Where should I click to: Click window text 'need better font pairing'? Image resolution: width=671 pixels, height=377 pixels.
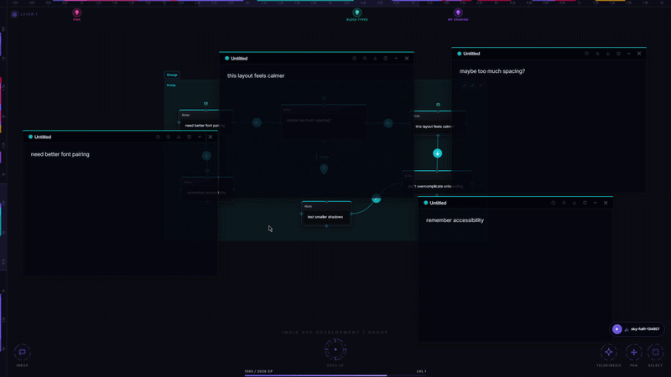[60, 154]
